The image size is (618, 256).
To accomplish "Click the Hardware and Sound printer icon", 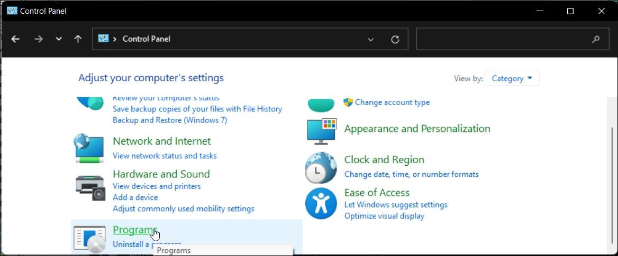I will 89,186.
